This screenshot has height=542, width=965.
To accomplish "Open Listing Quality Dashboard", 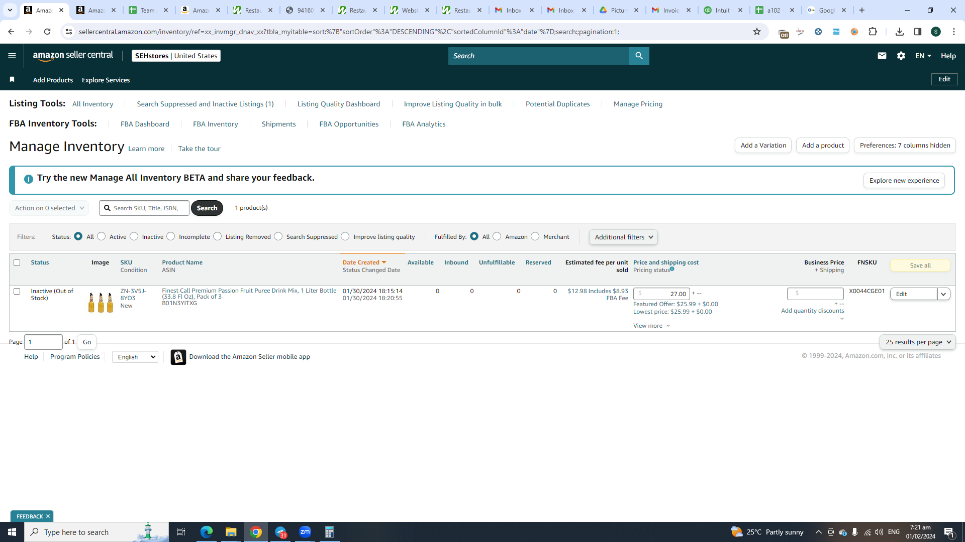I will point(339,104).
